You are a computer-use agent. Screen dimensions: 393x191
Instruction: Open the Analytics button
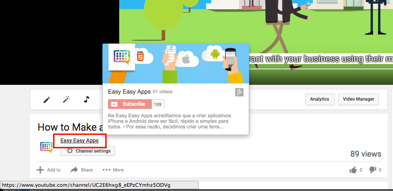tap(319, 99)
